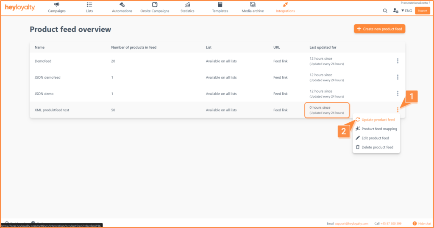The image size is (434, 228).
Task: Open Automations gear icon
Action: [x=122, y=5]
